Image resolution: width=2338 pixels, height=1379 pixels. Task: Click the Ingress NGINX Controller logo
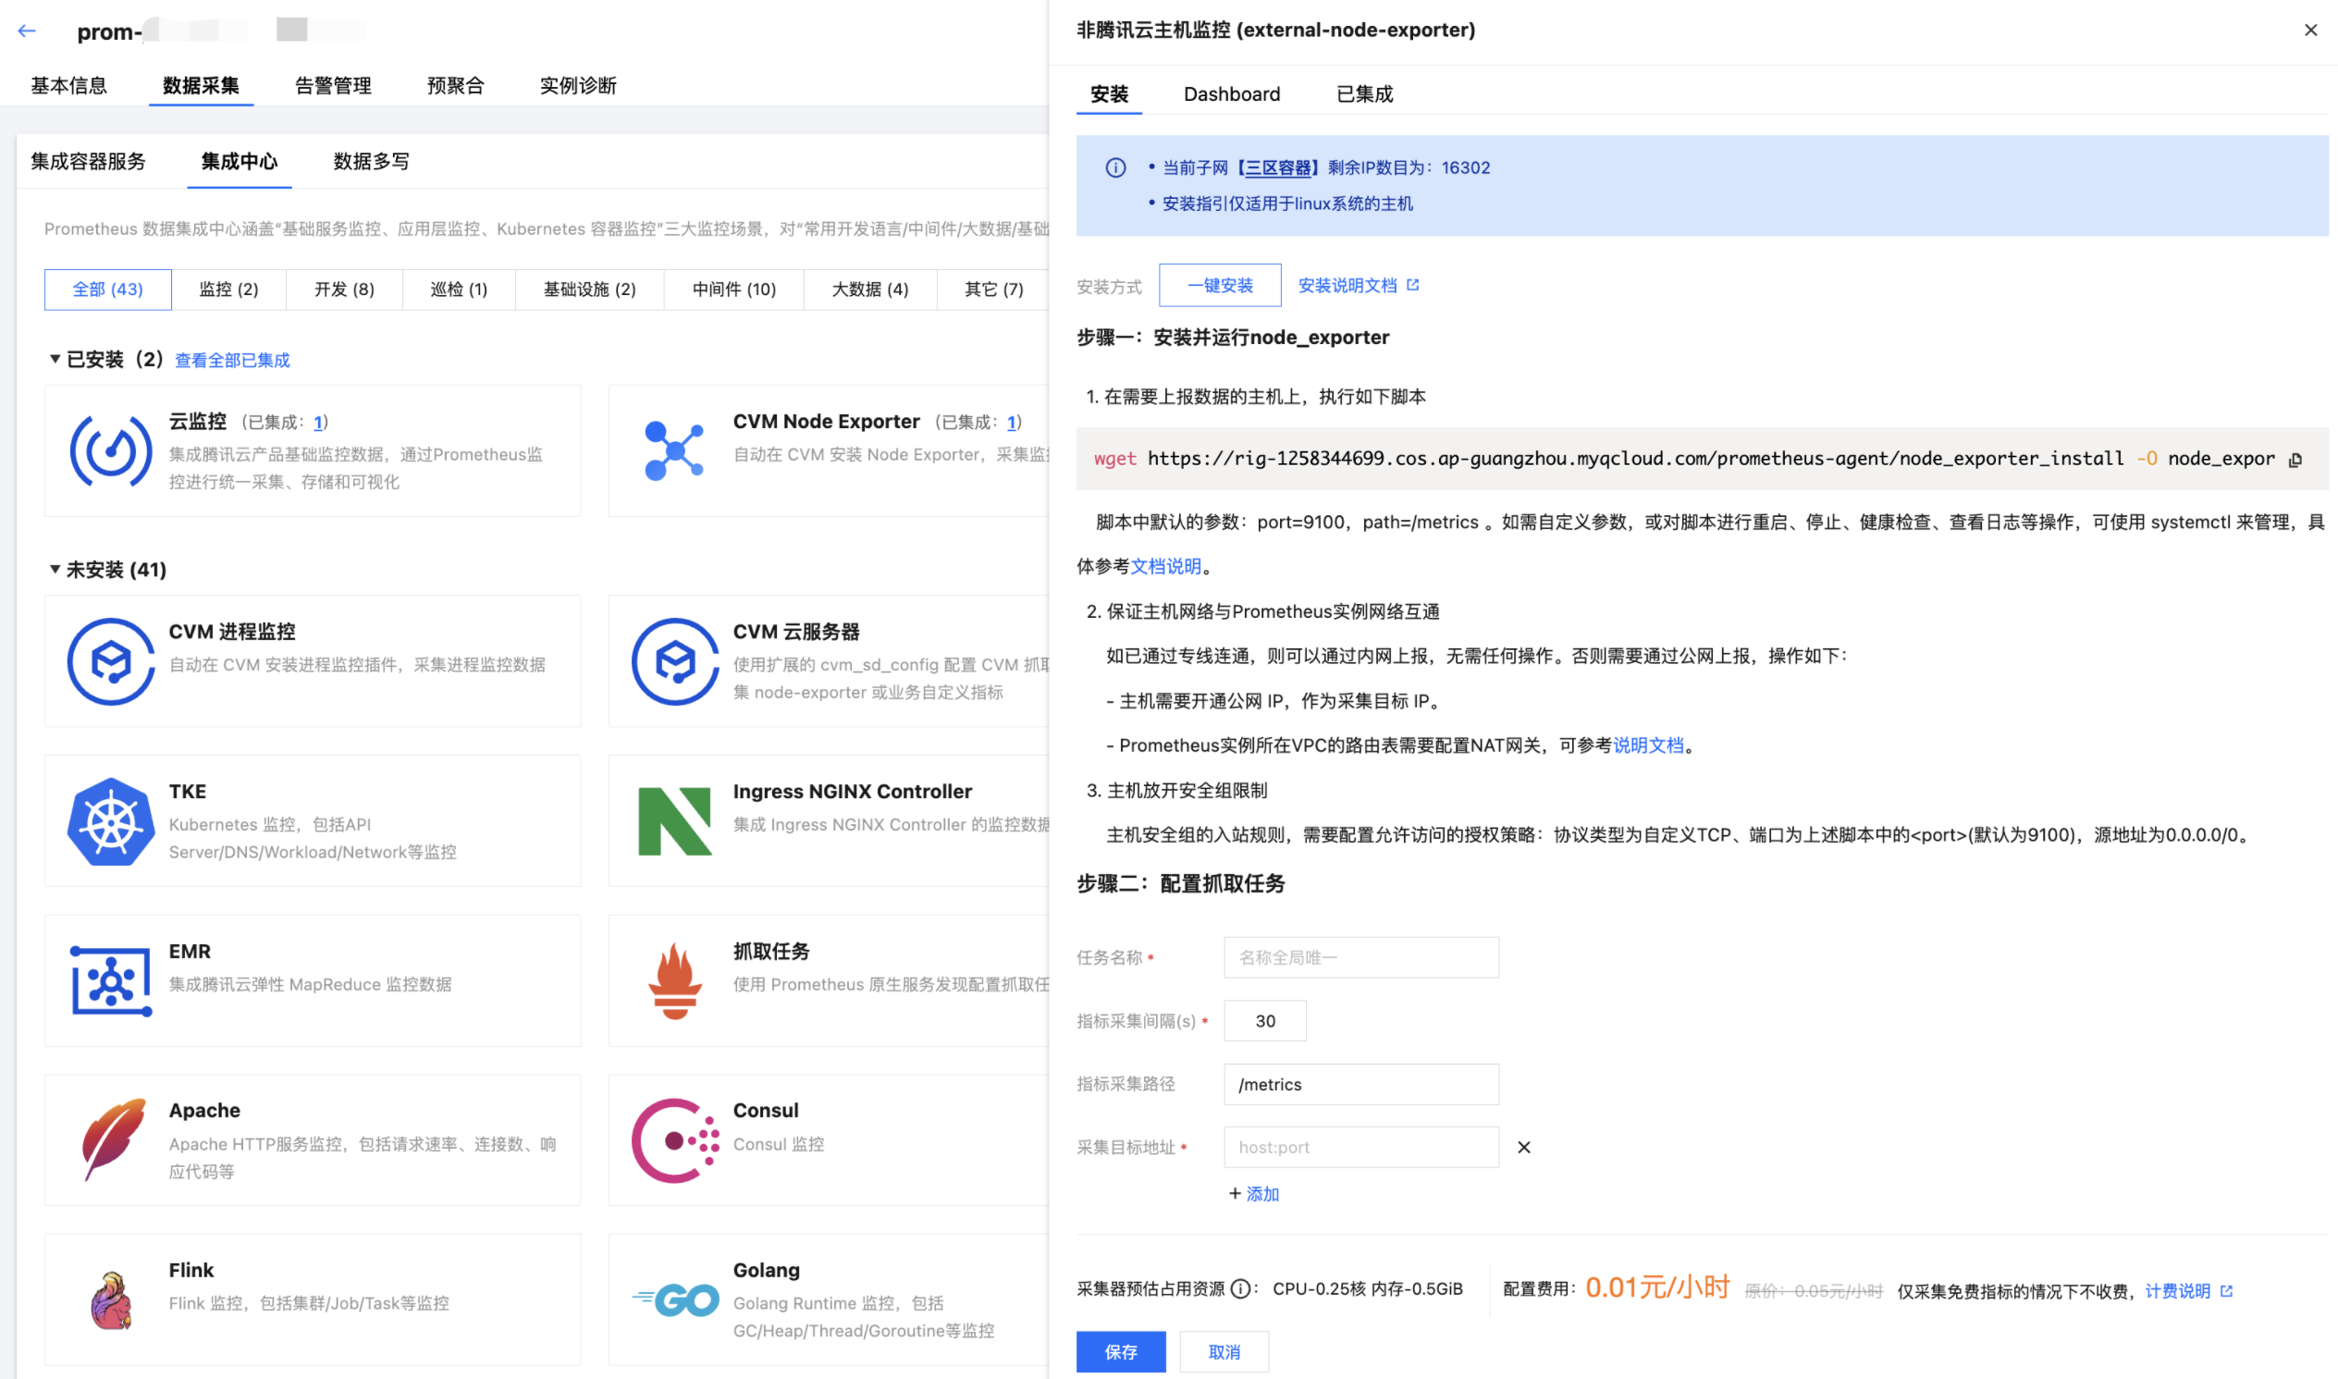tap(674, 821)
